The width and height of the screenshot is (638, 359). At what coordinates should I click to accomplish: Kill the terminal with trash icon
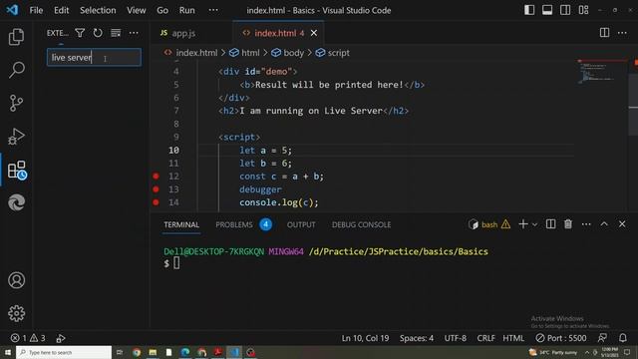[568, 224]
